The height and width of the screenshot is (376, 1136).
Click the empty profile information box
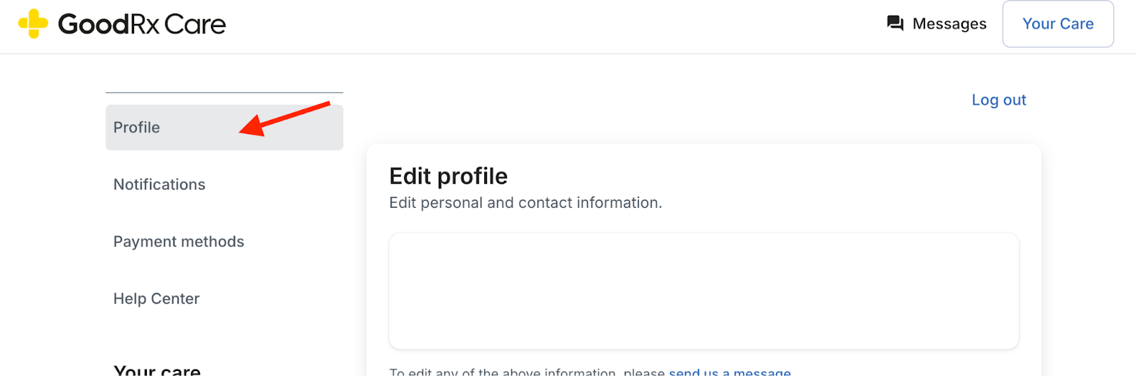(704, 291)
